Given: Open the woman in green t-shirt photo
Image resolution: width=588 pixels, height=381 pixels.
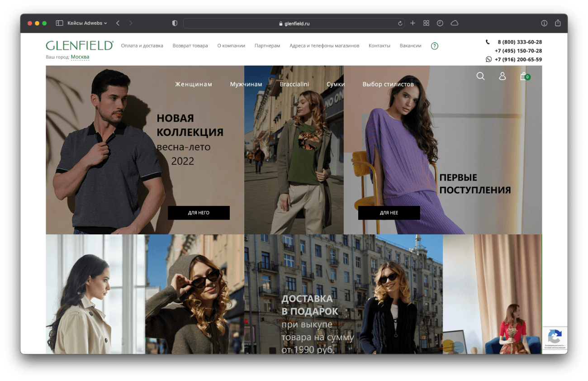Looking at the screenshot, I should pyautogui.click(x=294, y=150).
